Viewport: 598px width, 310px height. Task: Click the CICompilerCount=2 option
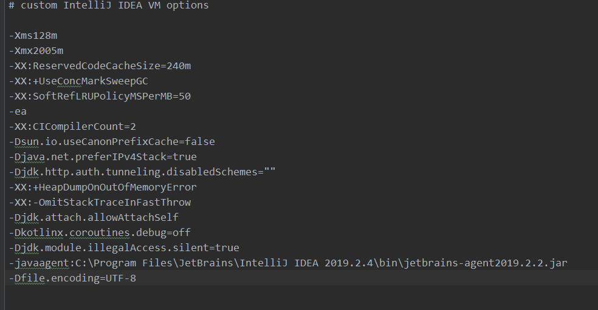coord(72,126)
